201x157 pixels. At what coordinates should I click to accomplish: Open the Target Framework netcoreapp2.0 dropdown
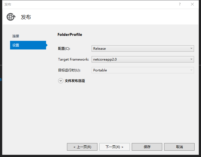point(143,59)
